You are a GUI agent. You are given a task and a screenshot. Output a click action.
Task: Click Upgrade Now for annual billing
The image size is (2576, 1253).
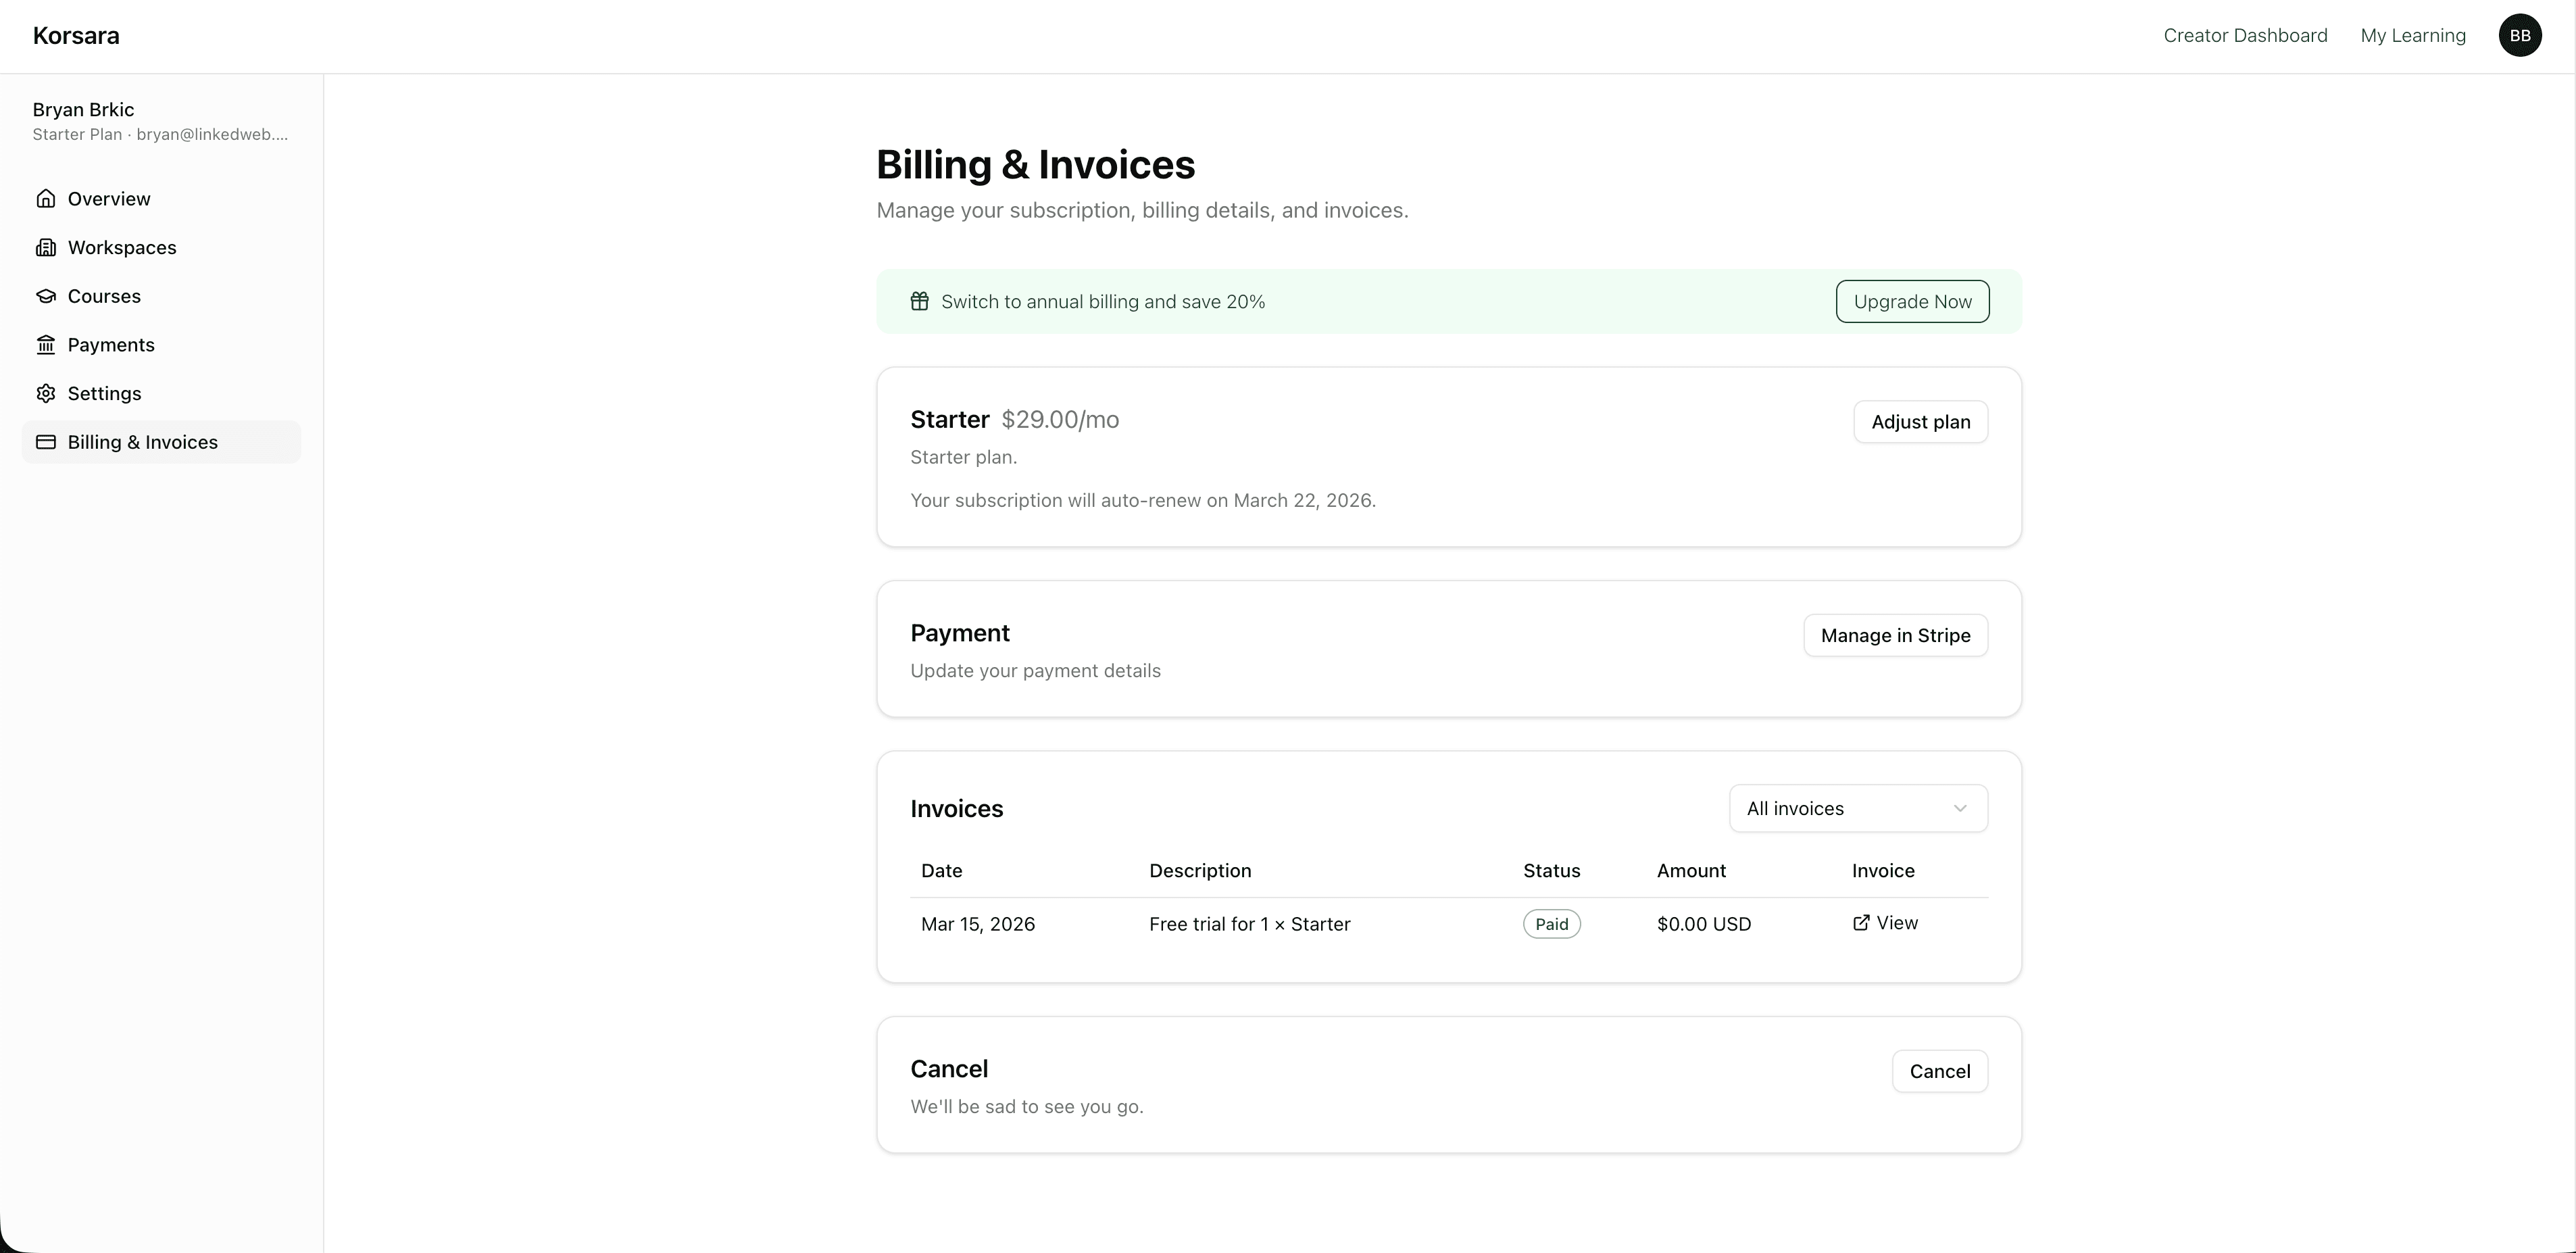[1912, 301]
